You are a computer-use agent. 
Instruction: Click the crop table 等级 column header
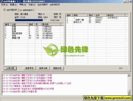[x=31, y=24]
